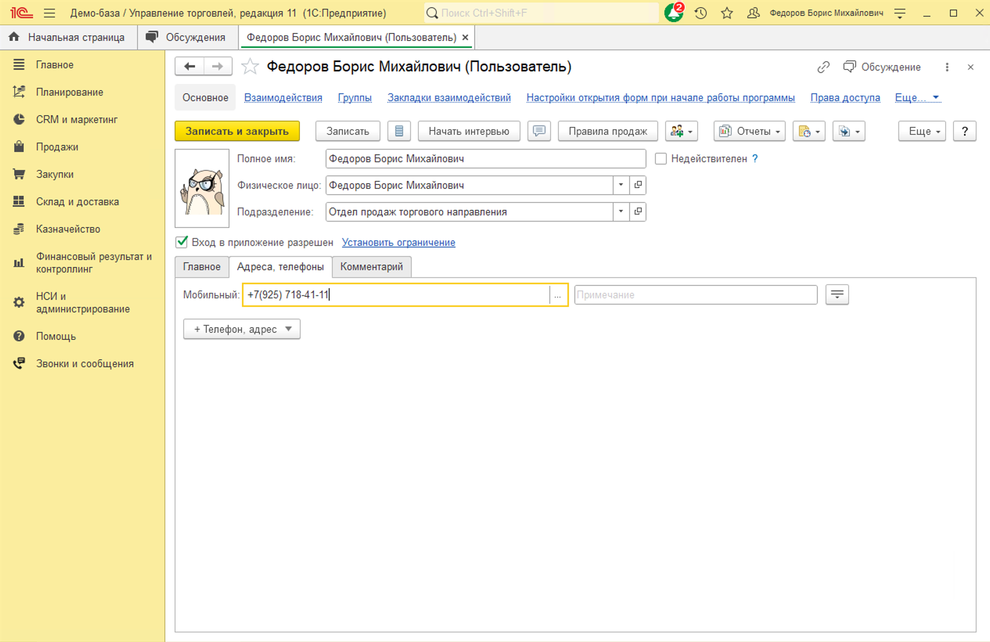Copy link to this object icon
990x642 pixels.
[823, 67]
